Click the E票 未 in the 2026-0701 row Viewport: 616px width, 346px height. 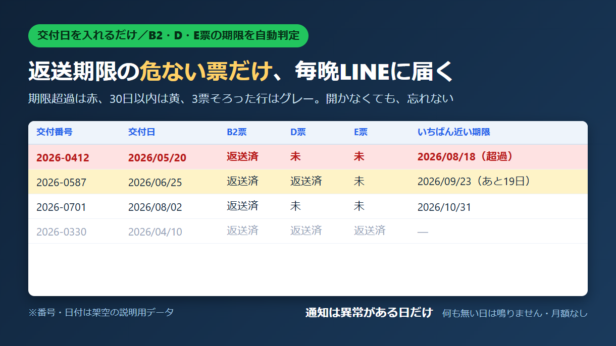[359, 206]
